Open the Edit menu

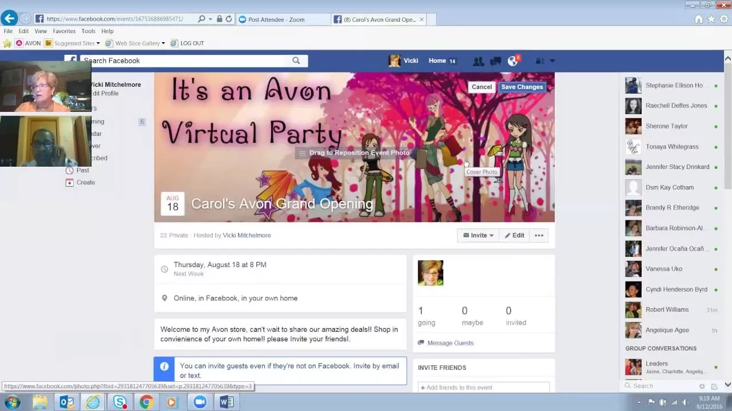point(23,31)
